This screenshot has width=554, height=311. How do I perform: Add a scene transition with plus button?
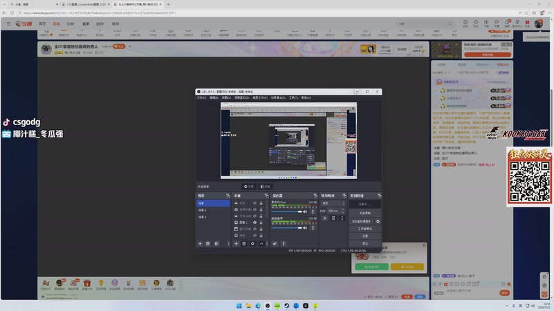[x=325, y=218]
